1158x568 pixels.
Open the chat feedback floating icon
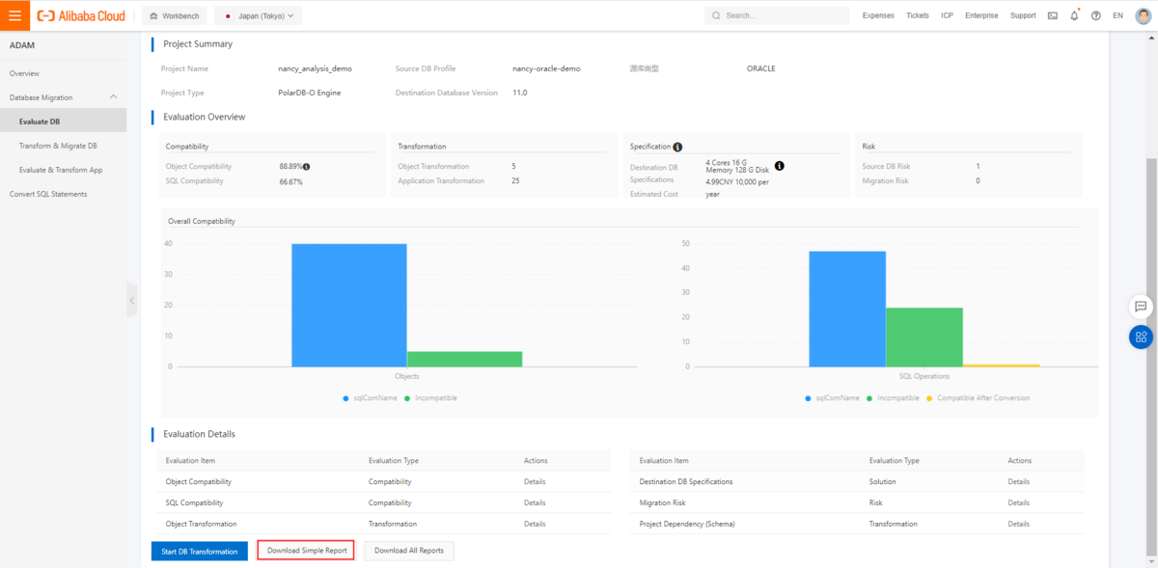click(1141, 306)
